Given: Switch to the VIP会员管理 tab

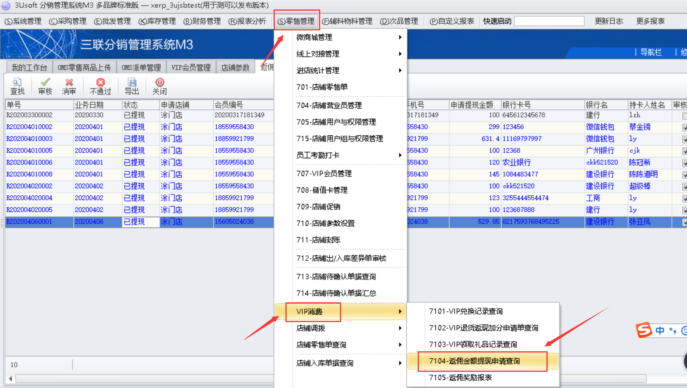Looking at the screenshot, I should (x=191, y=67).
